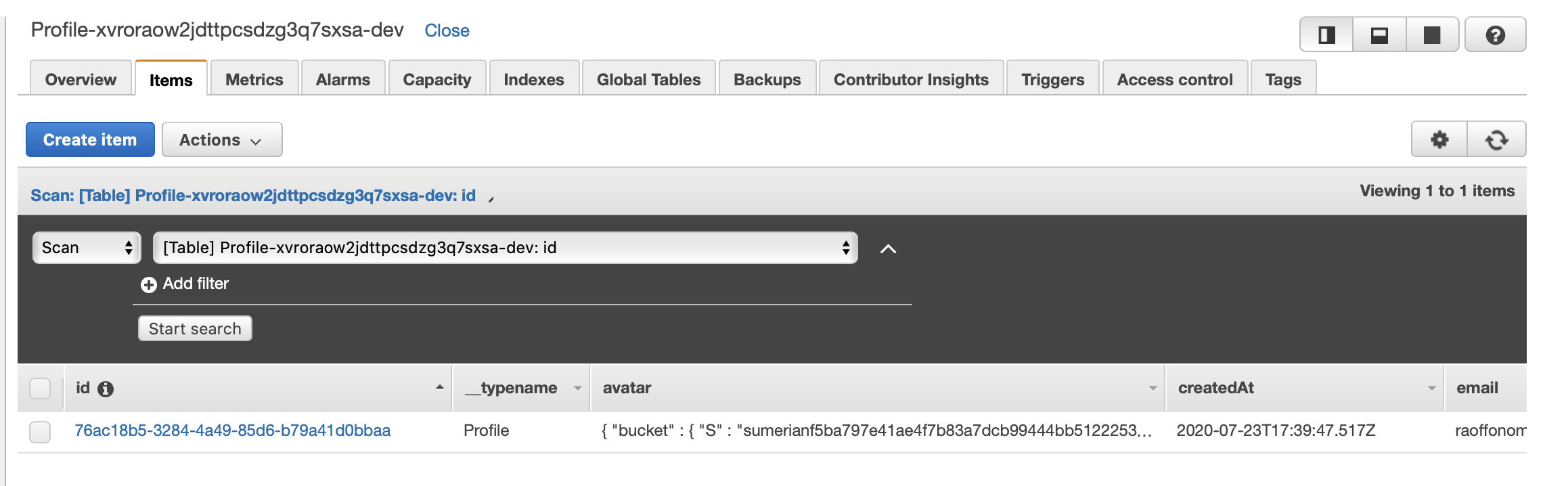Switch to split vertical panel layout icon
The height and width of the screenshot is (486, 1543).
(1326, 35)
